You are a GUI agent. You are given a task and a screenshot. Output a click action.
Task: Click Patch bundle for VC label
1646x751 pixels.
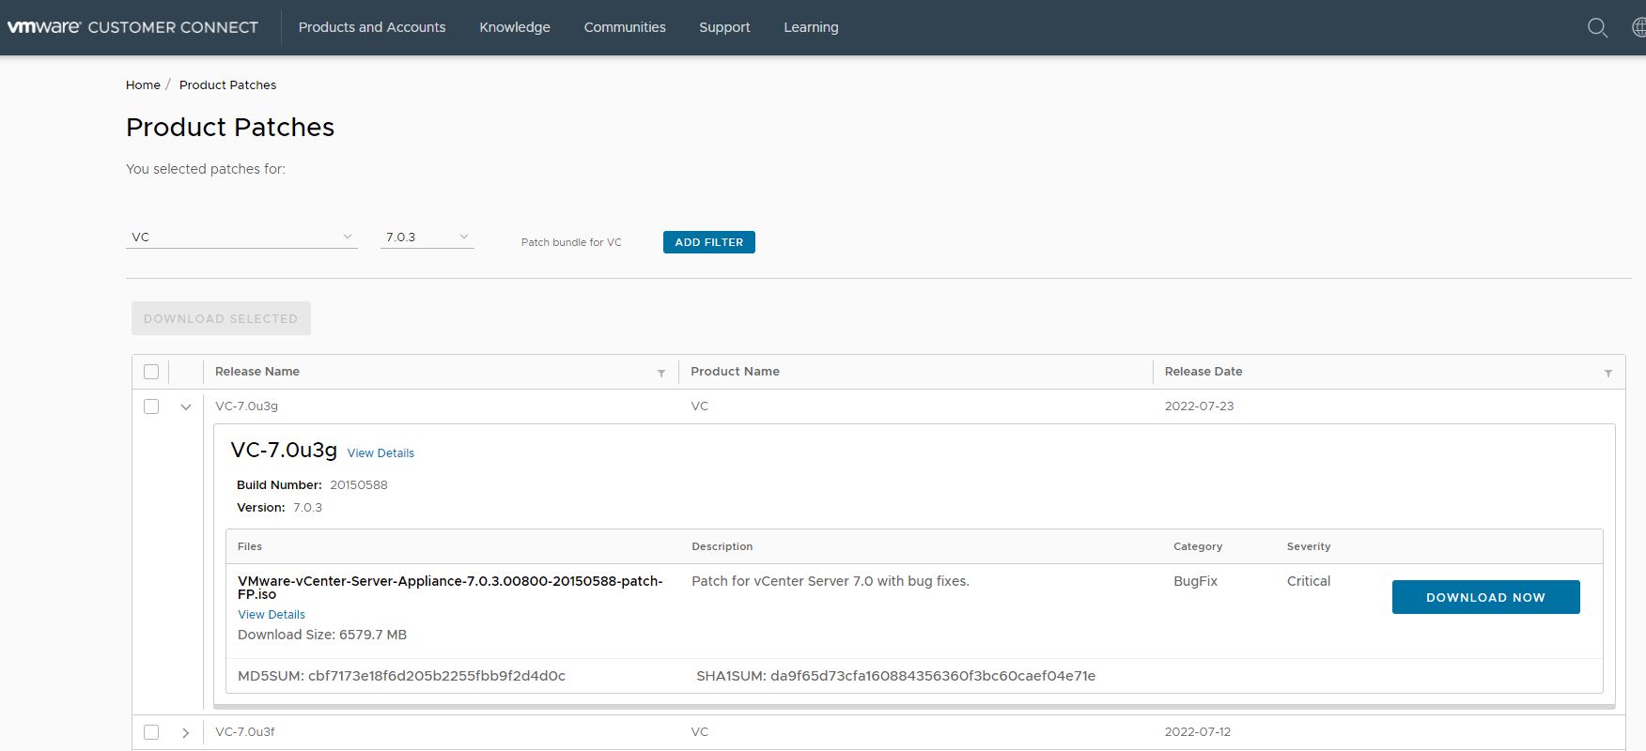(571, 242)
